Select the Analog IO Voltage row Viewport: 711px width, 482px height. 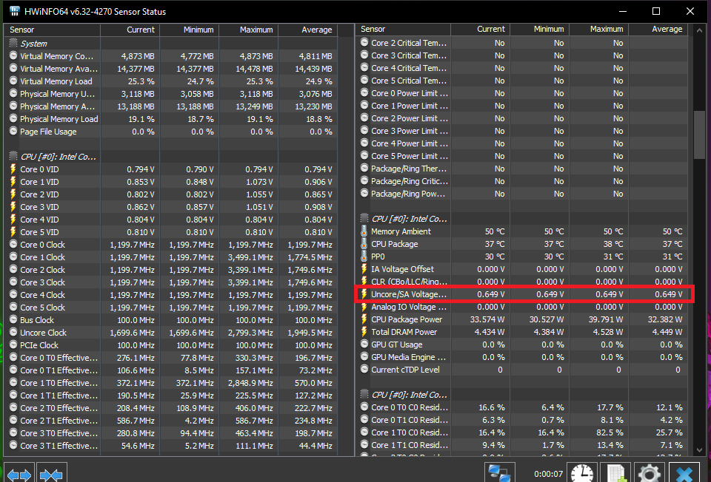521,307
